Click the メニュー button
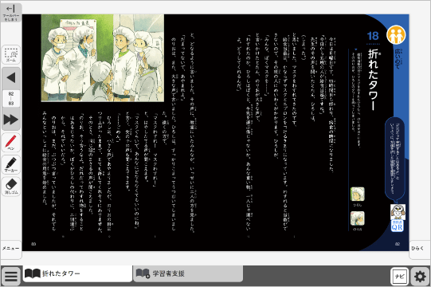Viewport: 431px width, 287px height. (11, 249)
